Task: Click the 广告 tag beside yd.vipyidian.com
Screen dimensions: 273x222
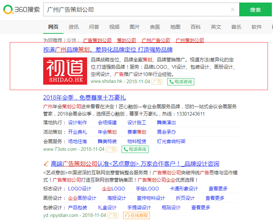Action: pyautogui.click(x=113, y=215)
